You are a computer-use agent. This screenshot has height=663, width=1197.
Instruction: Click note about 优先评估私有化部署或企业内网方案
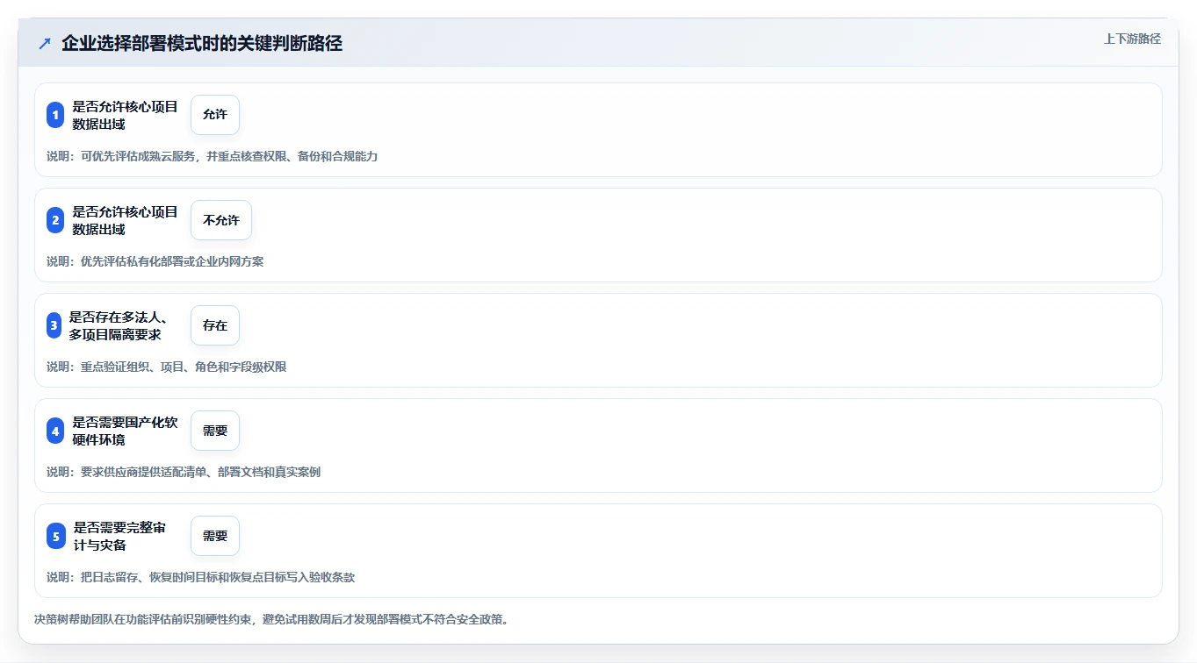click(x=155, y=261)
